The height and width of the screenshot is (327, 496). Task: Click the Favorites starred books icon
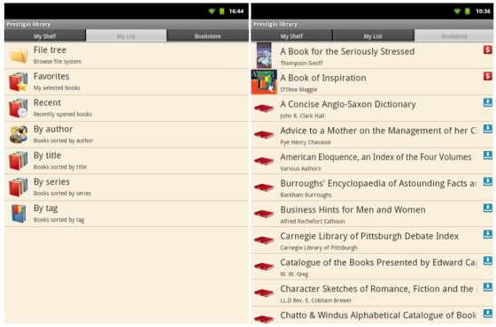pos(19,81)
